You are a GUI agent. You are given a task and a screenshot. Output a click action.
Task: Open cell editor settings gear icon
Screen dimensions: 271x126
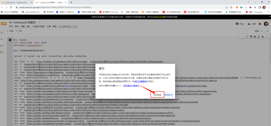(x=255, y=37)
